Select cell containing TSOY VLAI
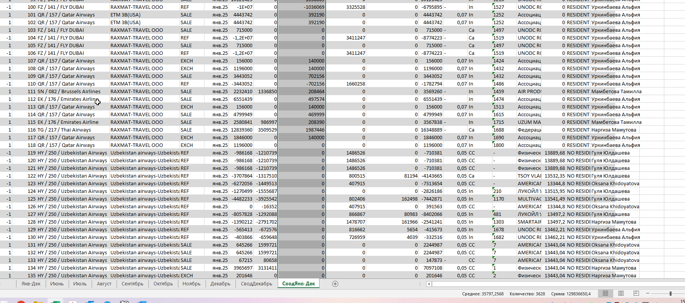Screen dimensions: 685x303 click(x=529, y=176)
